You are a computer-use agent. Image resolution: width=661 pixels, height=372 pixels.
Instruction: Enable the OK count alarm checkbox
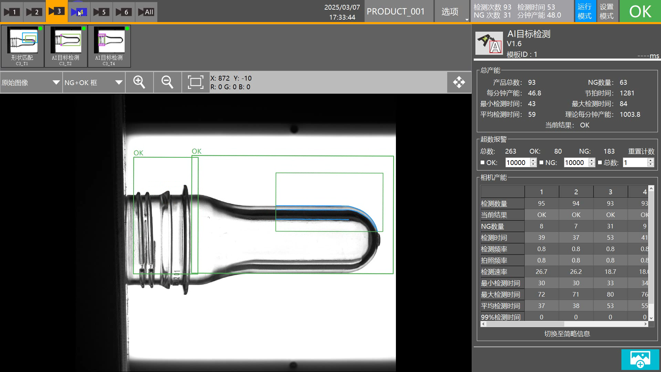(x=482, y=163)
